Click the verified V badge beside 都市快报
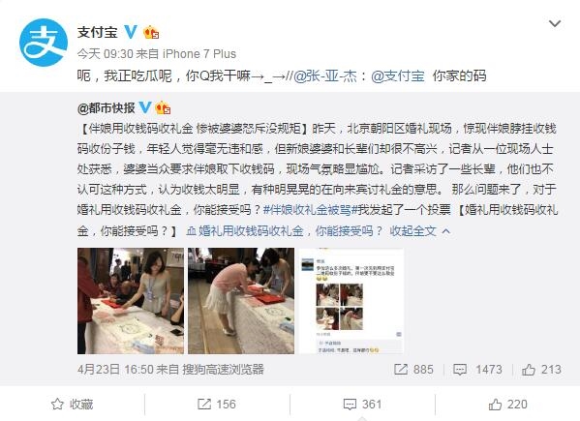The width and height of the screenshot is (580, 421). pyautogui.click(x=145, y=108)
